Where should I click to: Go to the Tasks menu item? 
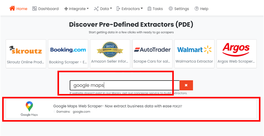click(x=155, y=9)
